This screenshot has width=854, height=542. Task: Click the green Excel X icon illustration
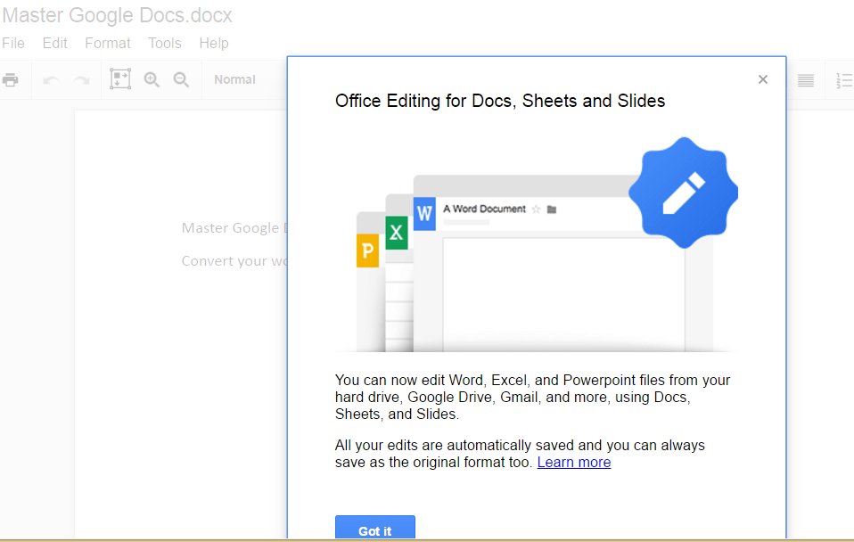[x=397, y=233]
